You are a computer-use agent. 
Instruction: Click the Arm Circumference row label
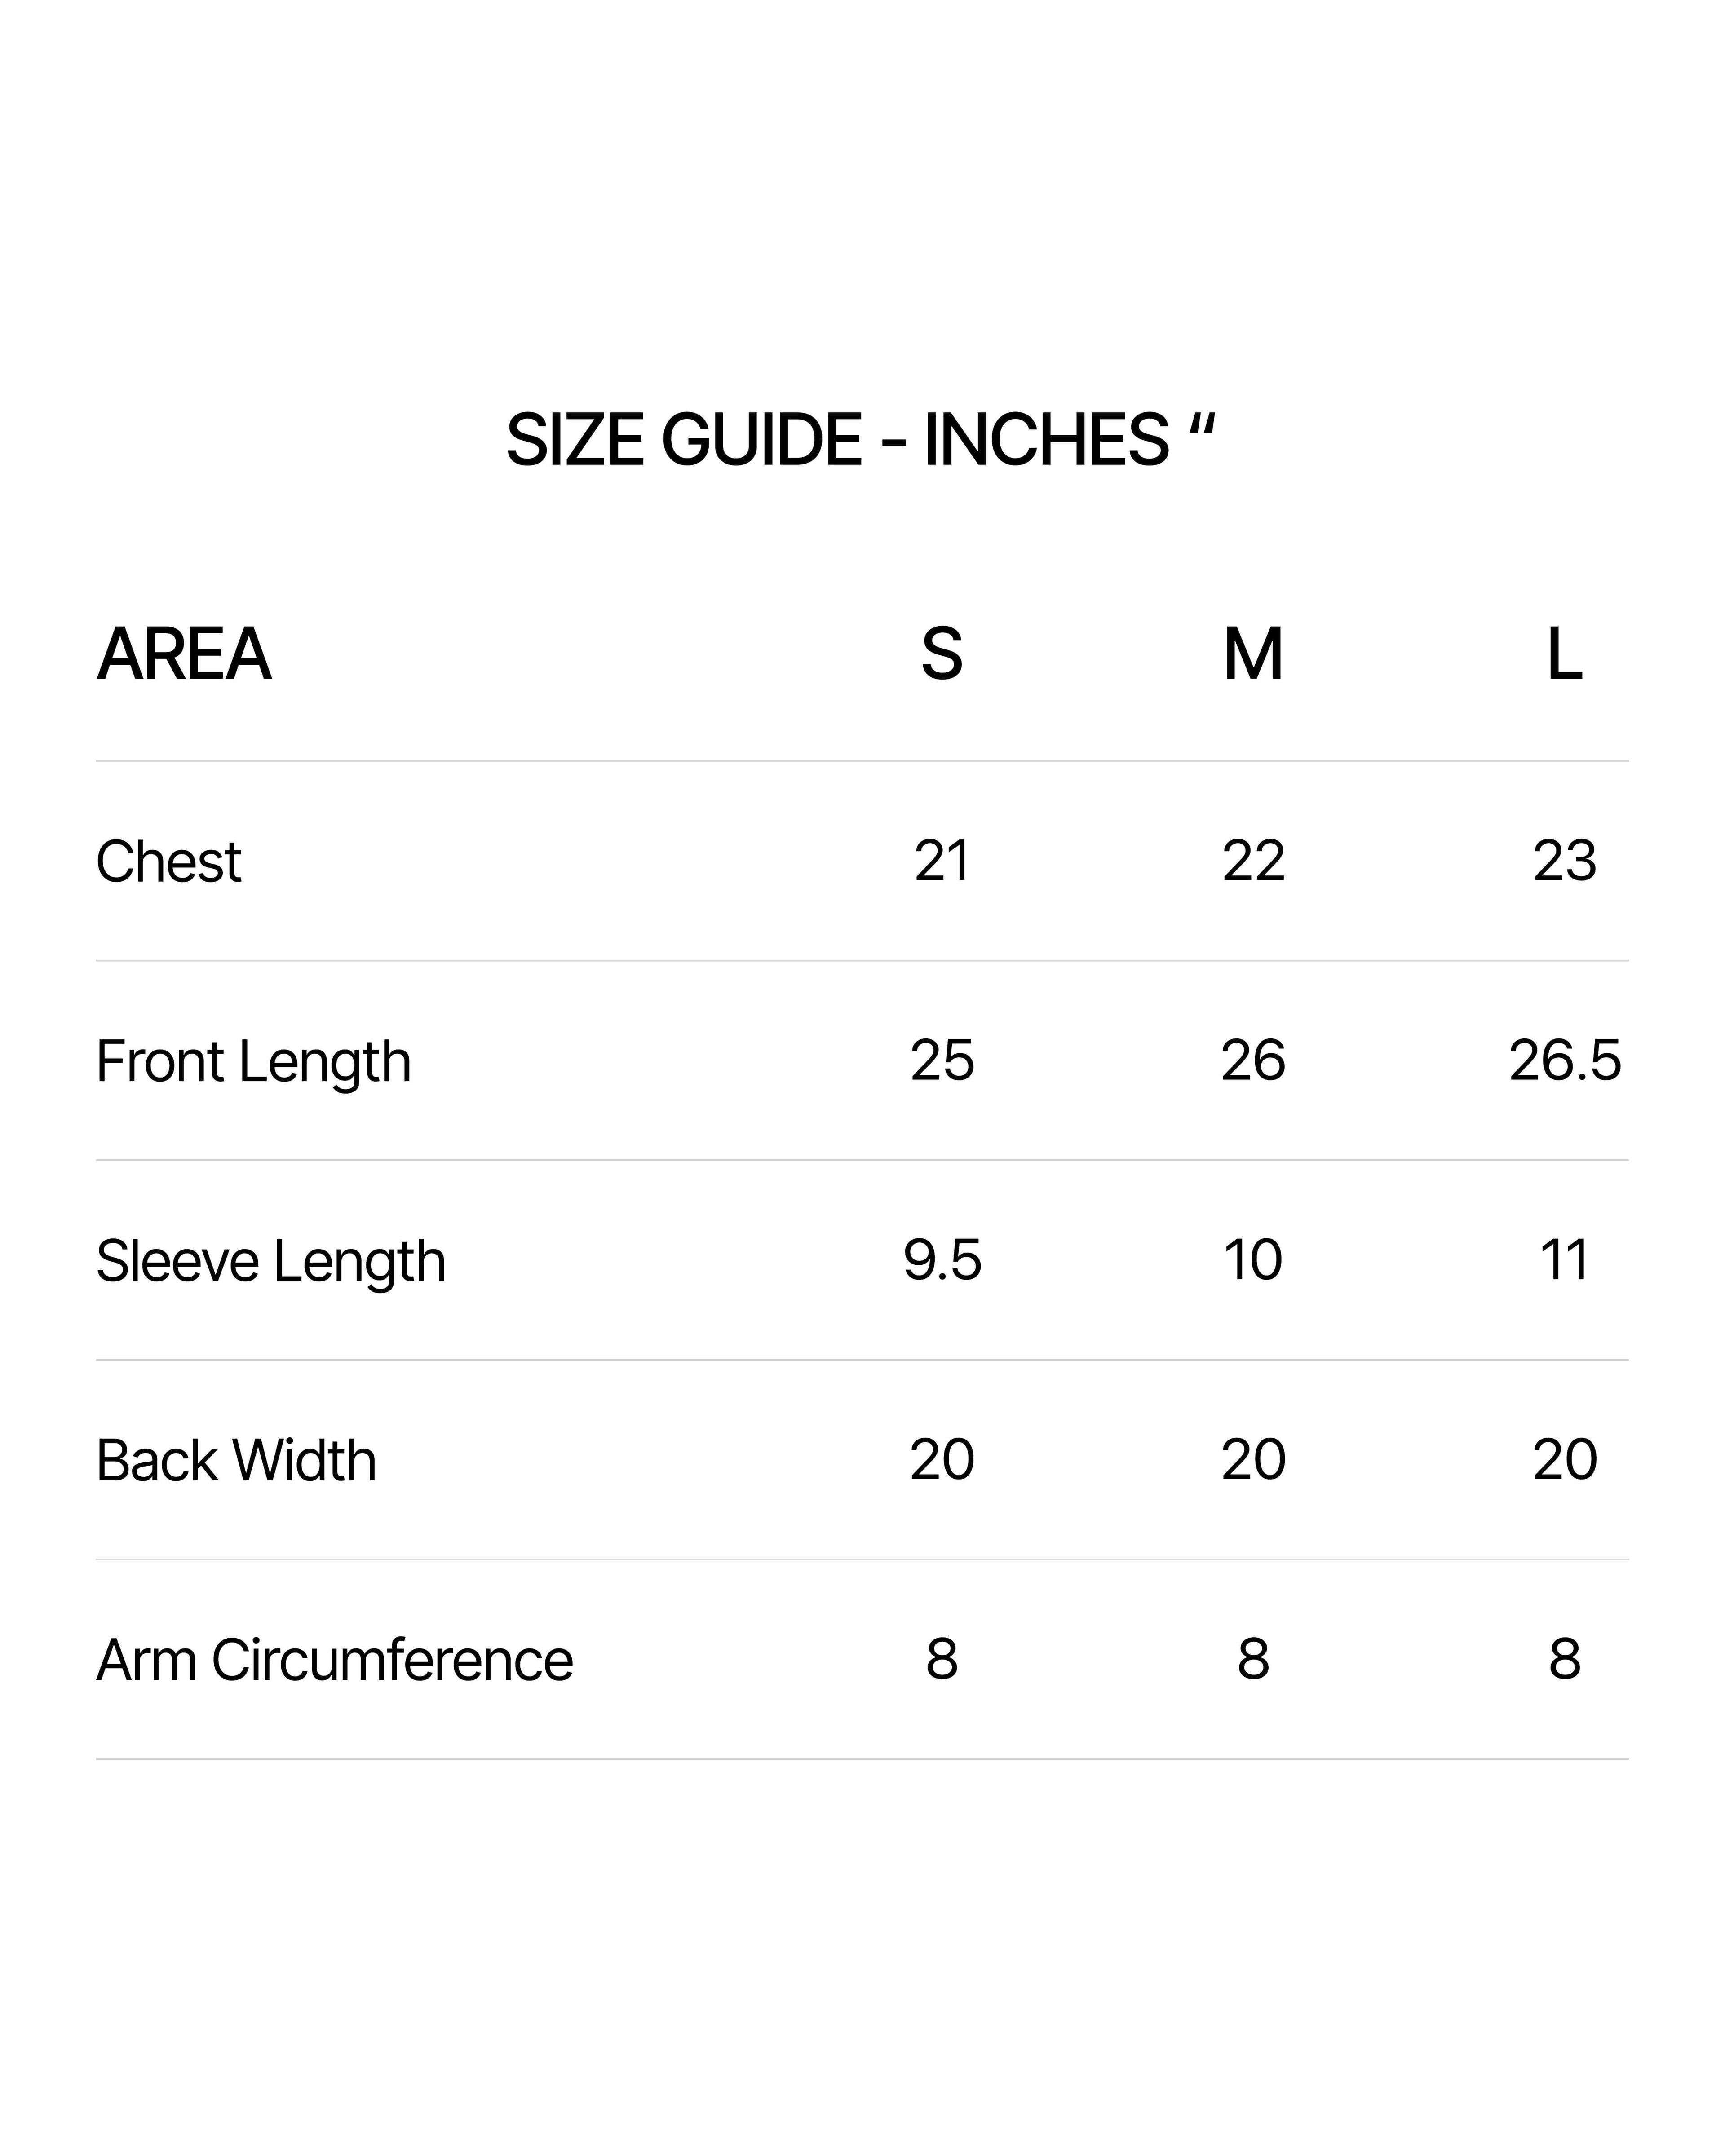click(x=334, y=1660)
